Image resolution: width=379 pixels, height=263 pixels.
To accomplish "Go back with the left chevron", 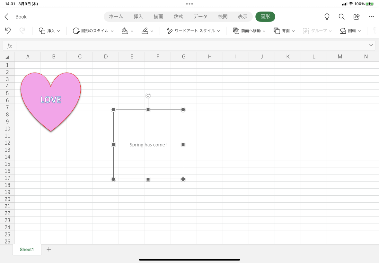I will point(6,17).
